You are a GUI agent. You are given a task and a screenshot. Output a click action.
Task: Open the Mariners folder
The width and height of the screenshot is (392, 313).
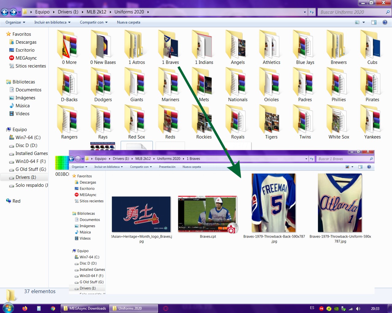coord(170,84)
